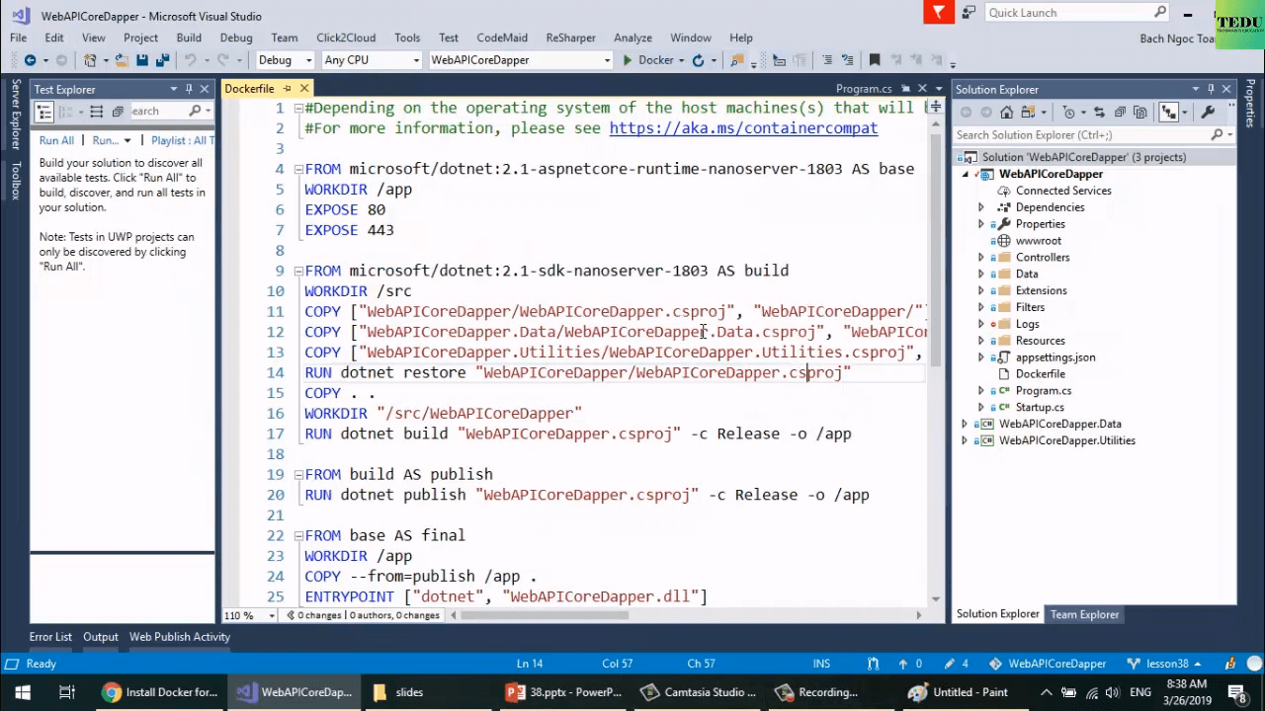This screenshot has height=711, width=1265.
Task: Open the notifications flag icon
Action: click(938, 12)
